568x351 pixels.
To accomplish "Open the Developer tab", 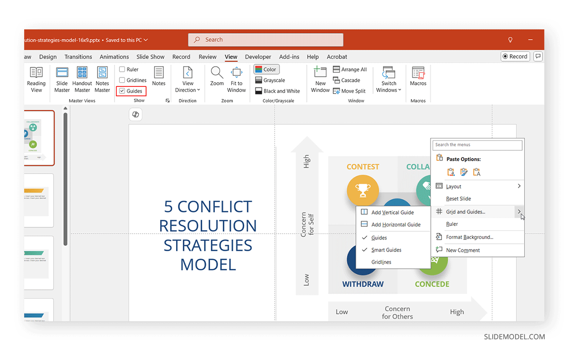I will point(258,57).
